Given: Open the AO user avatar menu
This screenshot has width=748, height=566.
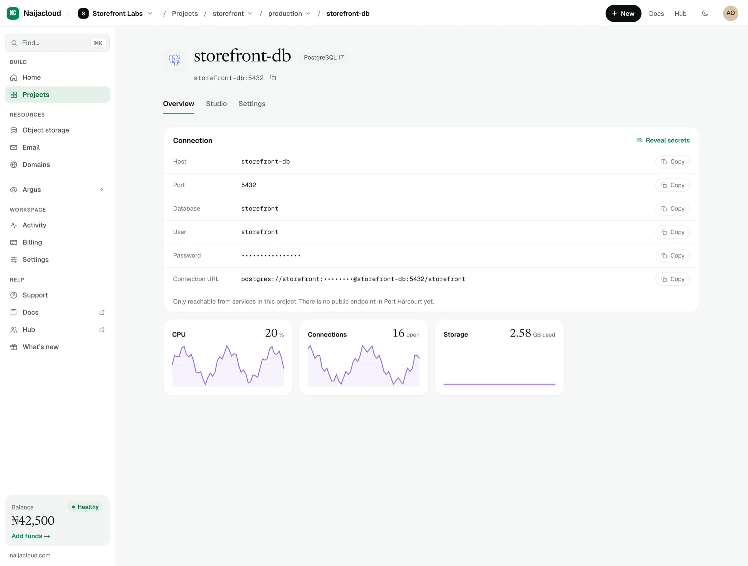Looking at the screenshot, I should click(x=731, y=13).
